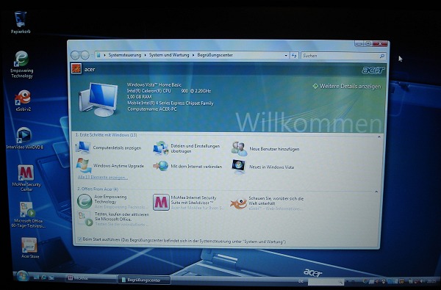441x290 pixels.
Task: Open McAfee Security Center desktop icon
Action: [x=26, y=178]
